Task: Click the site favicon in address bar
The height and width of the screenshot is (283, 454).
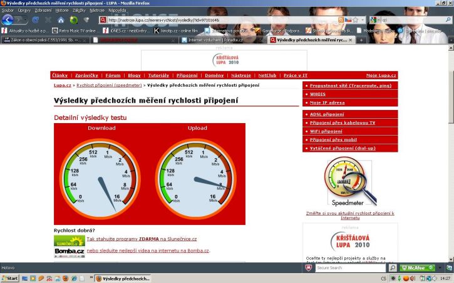Action: 103,19
